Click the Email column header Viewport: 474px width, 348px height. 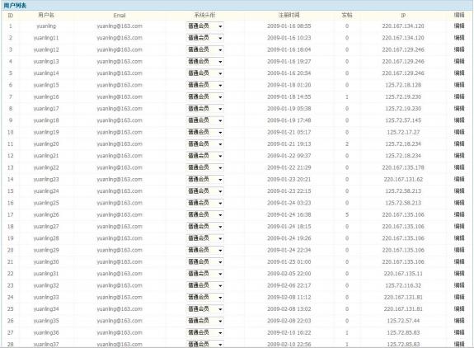(x=120, y=16)
